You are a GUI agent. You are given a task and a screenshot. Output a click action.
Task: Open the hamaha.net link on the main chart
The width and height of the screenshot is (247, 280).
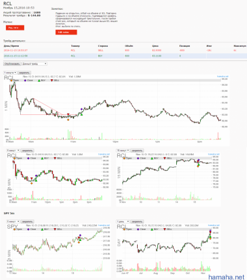point(222,77)
